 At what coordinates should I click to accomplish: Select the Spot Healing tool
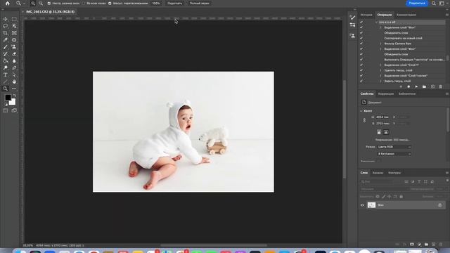coord(14,40)
